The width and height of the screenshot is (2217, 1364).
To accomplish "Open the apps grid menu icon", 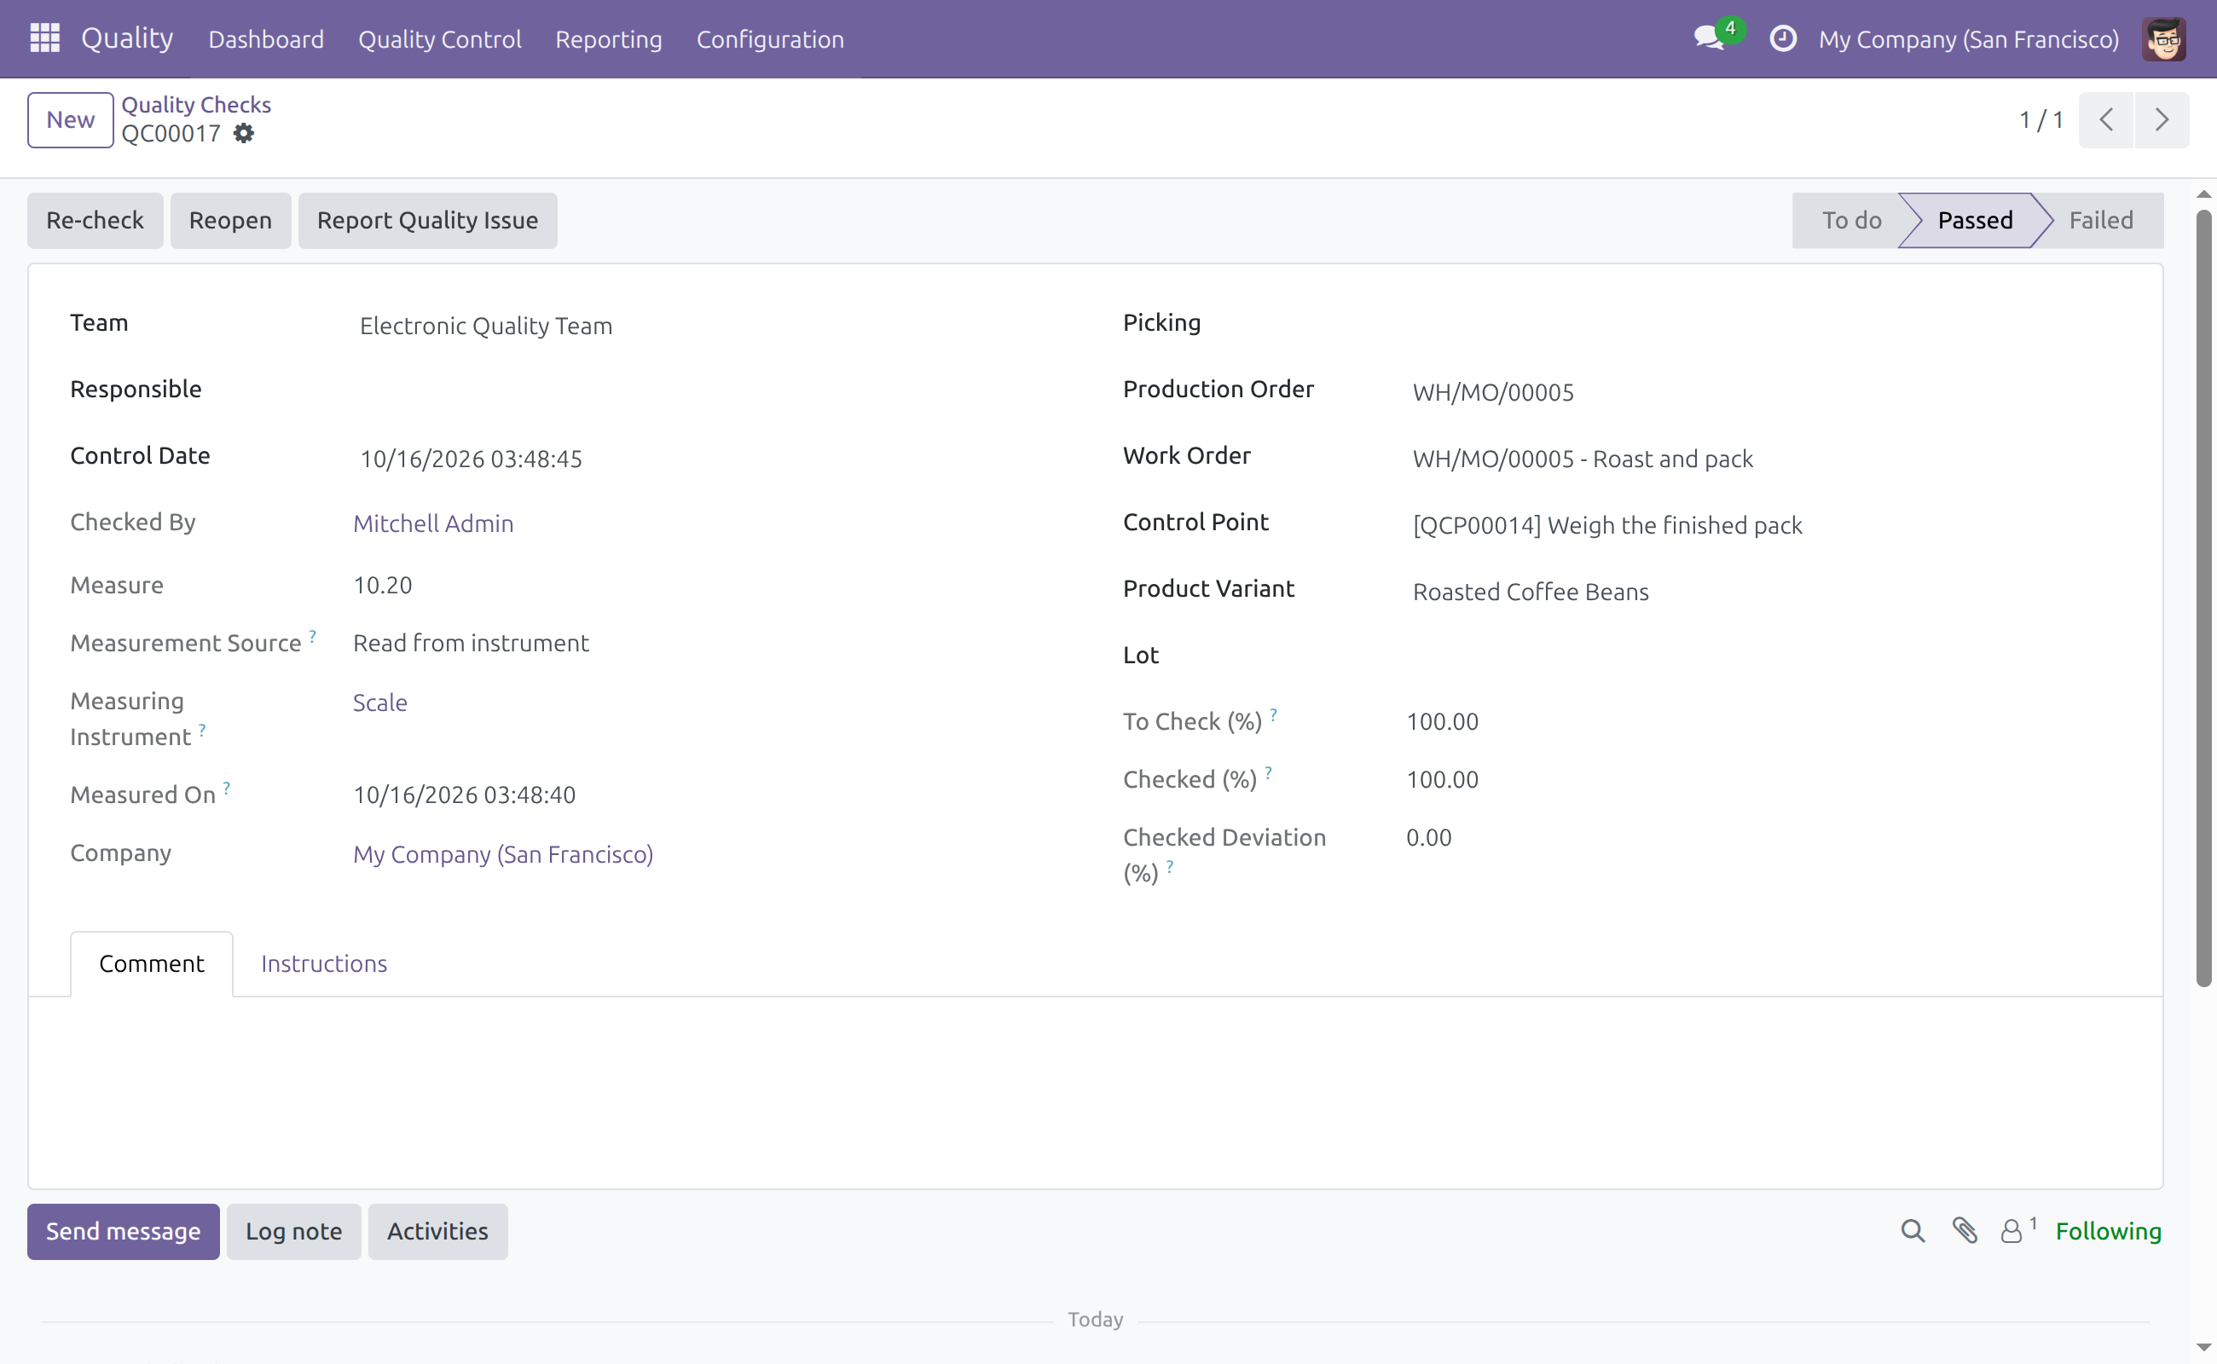I will 44,39.
